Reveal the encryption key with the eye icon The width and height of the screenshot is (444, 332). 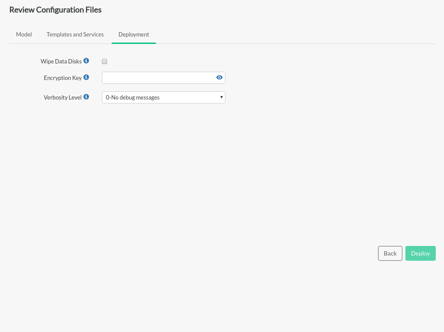coord(219,78)
